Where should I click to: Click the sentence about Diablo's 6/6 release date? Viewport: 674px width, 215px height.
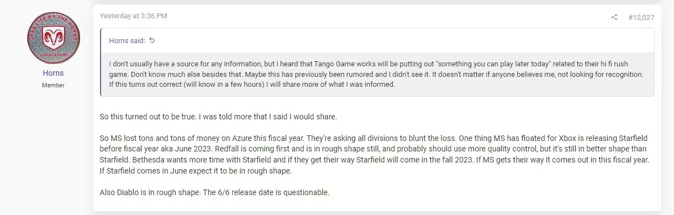point(214,192)
